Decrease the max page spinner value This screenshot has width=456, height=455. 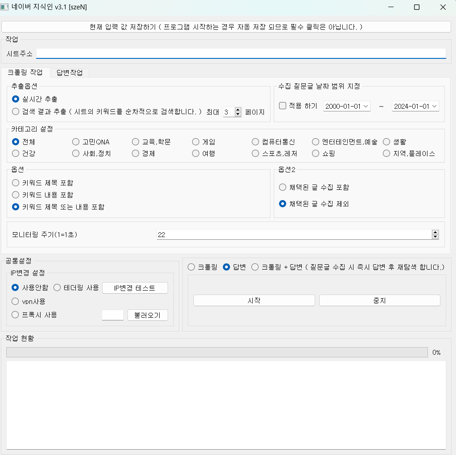(x=238, y=114)
